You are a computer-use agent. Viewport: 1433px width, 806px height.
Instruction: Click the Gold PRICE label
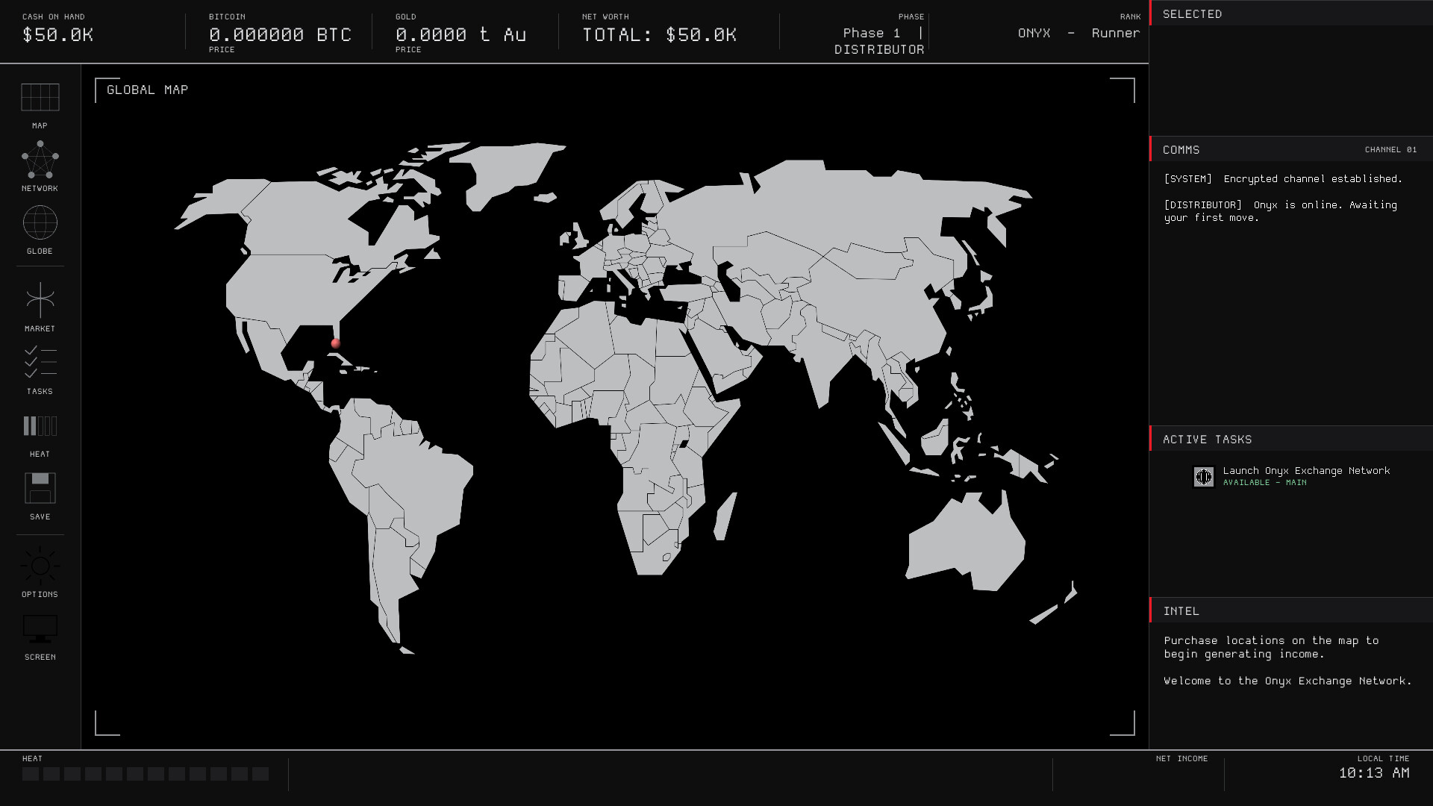pyautogui.click(x=408, y=50)
